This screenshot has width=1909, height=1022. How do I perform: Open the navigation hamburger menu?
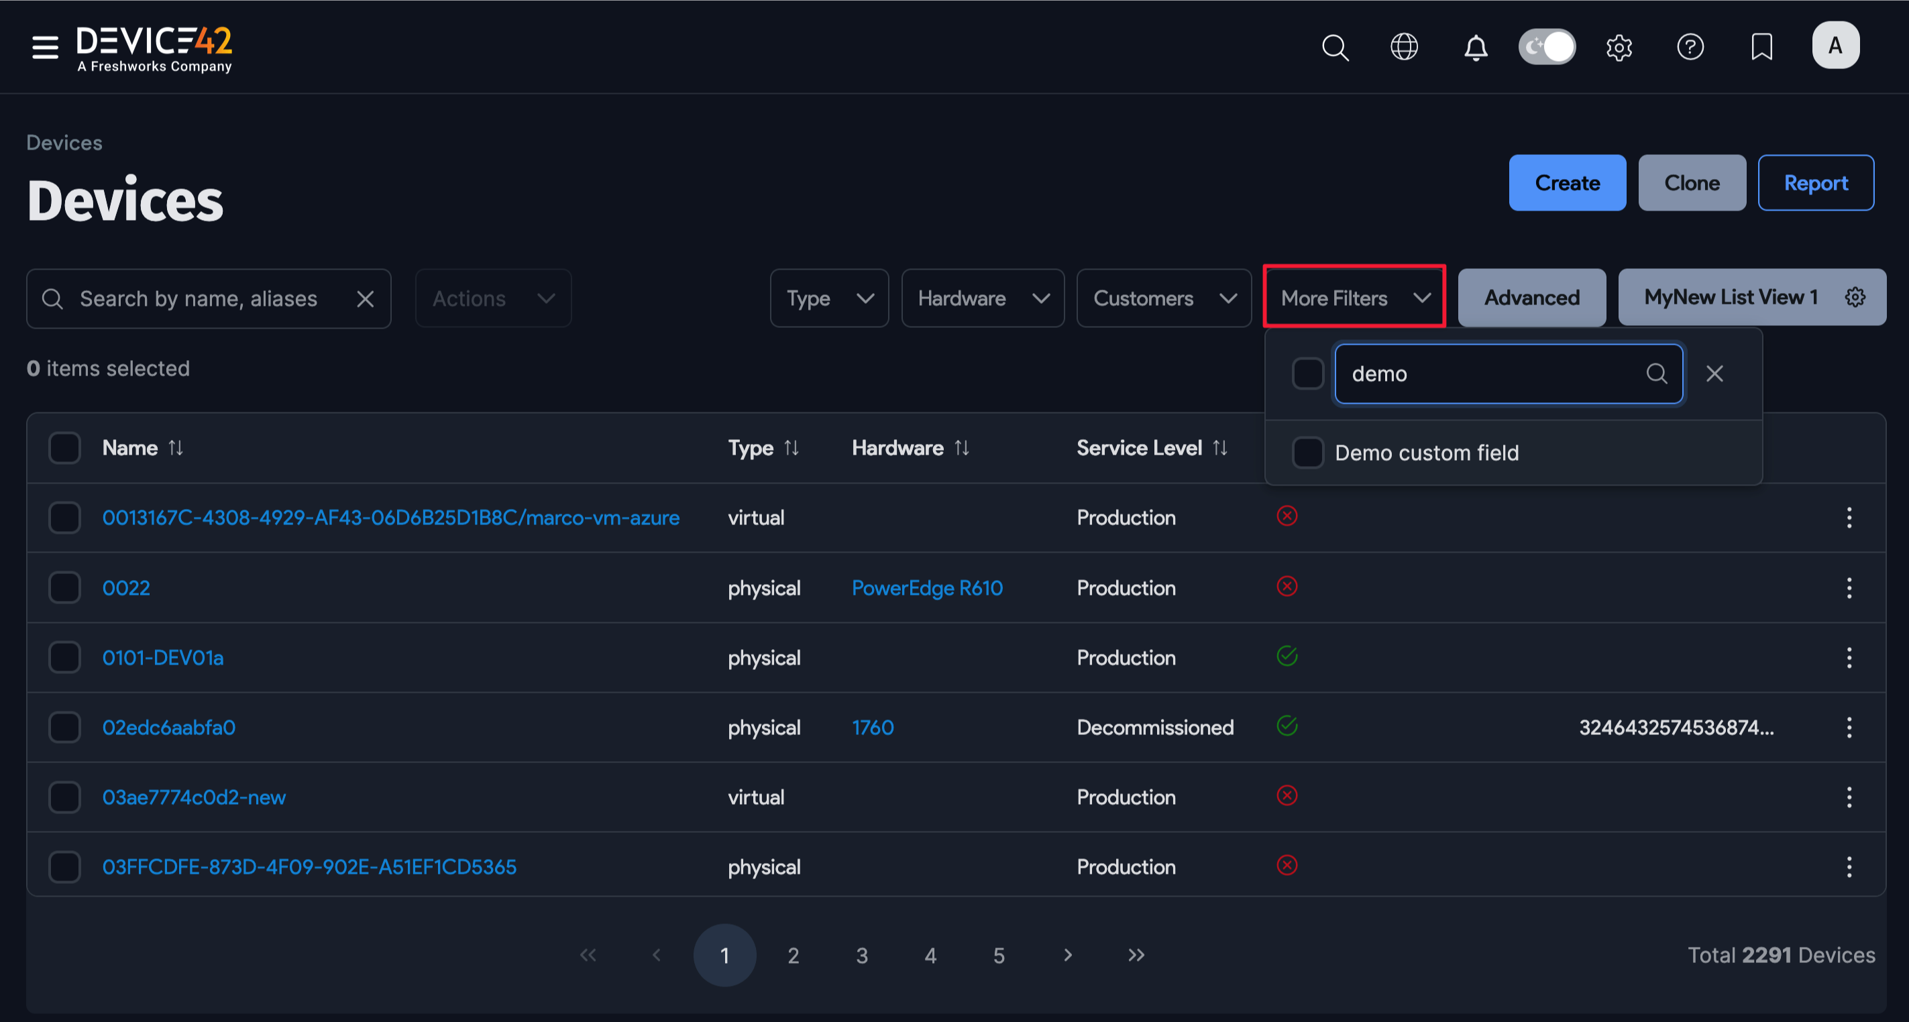(44, 47)
